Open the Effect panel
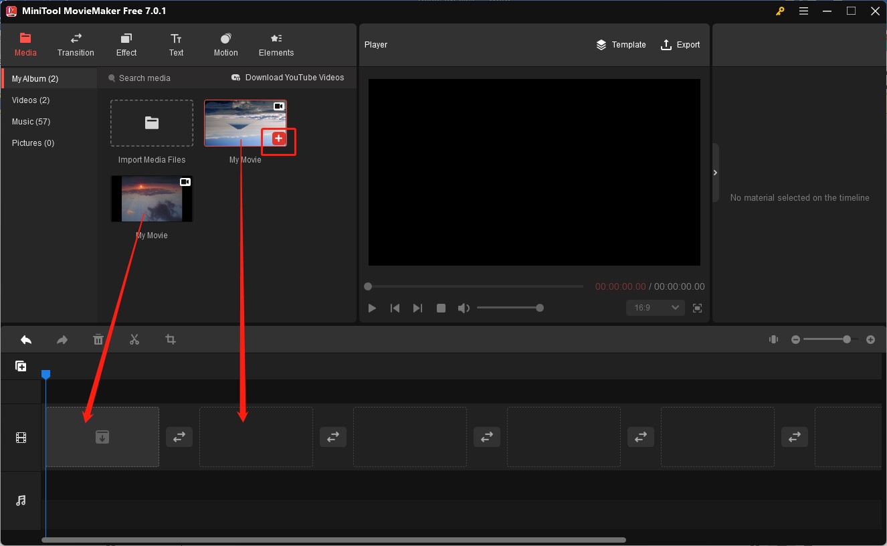The width and height of the screenshot is (887, 546). [126, 45]
